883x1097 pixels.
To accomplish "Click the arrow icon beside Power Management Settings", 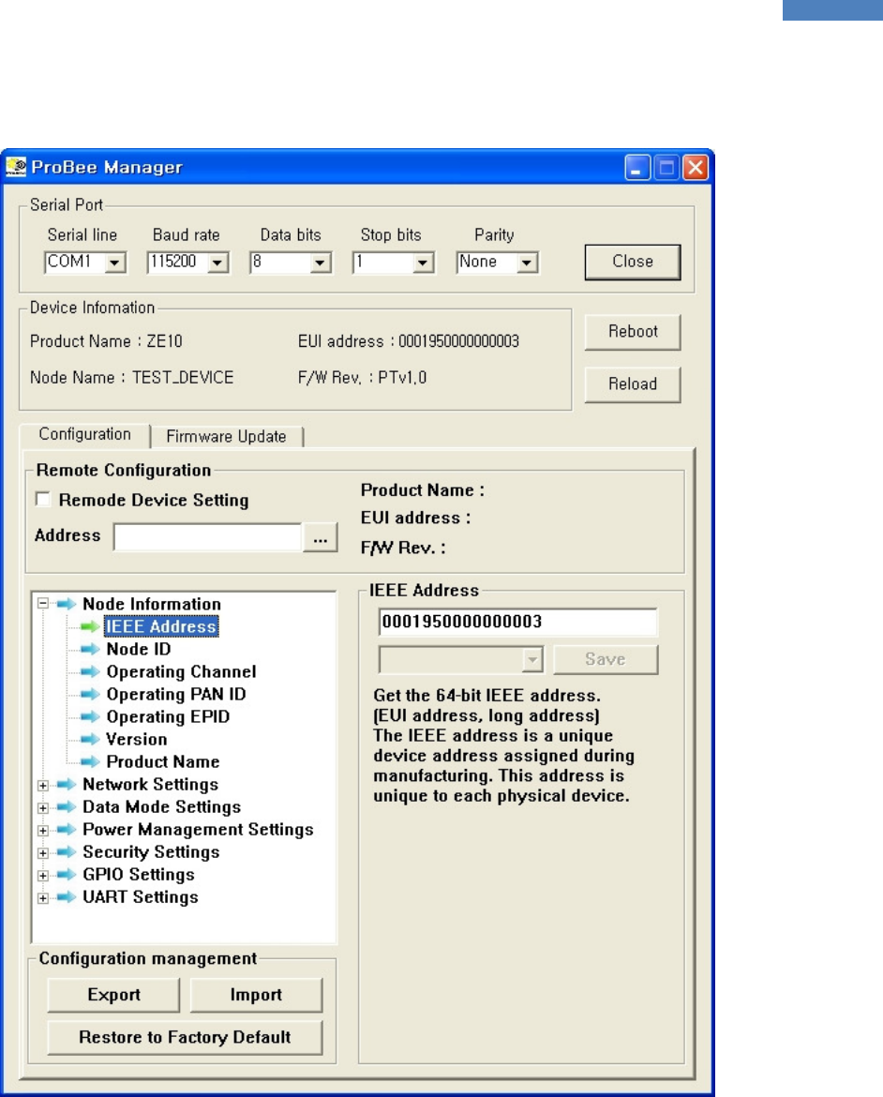I will pyautogui.click(x=67, y=830).
